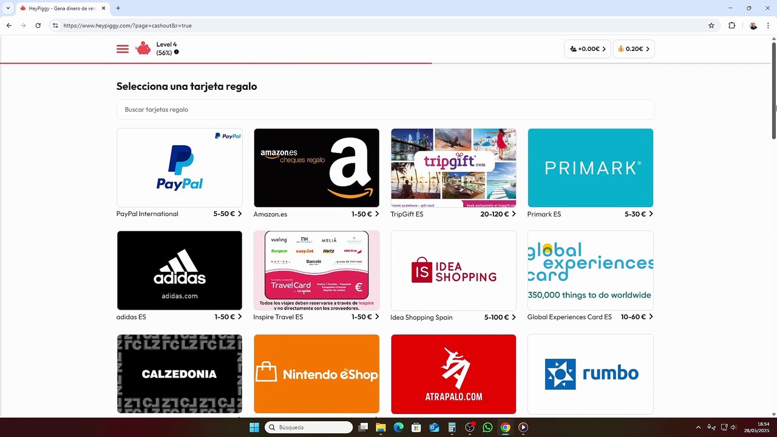The width and height of the screenshot is (777, 437).
Task: Select the Nintendo eShop card image
Action: [316, 374]
